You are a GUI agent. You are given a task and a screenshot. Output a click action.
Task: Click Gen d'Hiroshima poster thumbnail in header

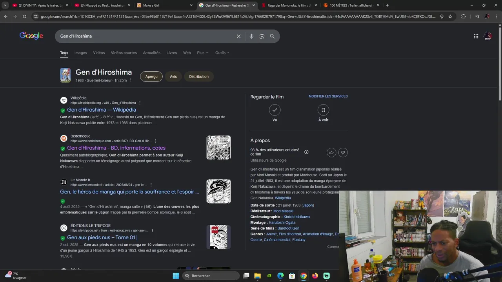click(x=65, y=75)
